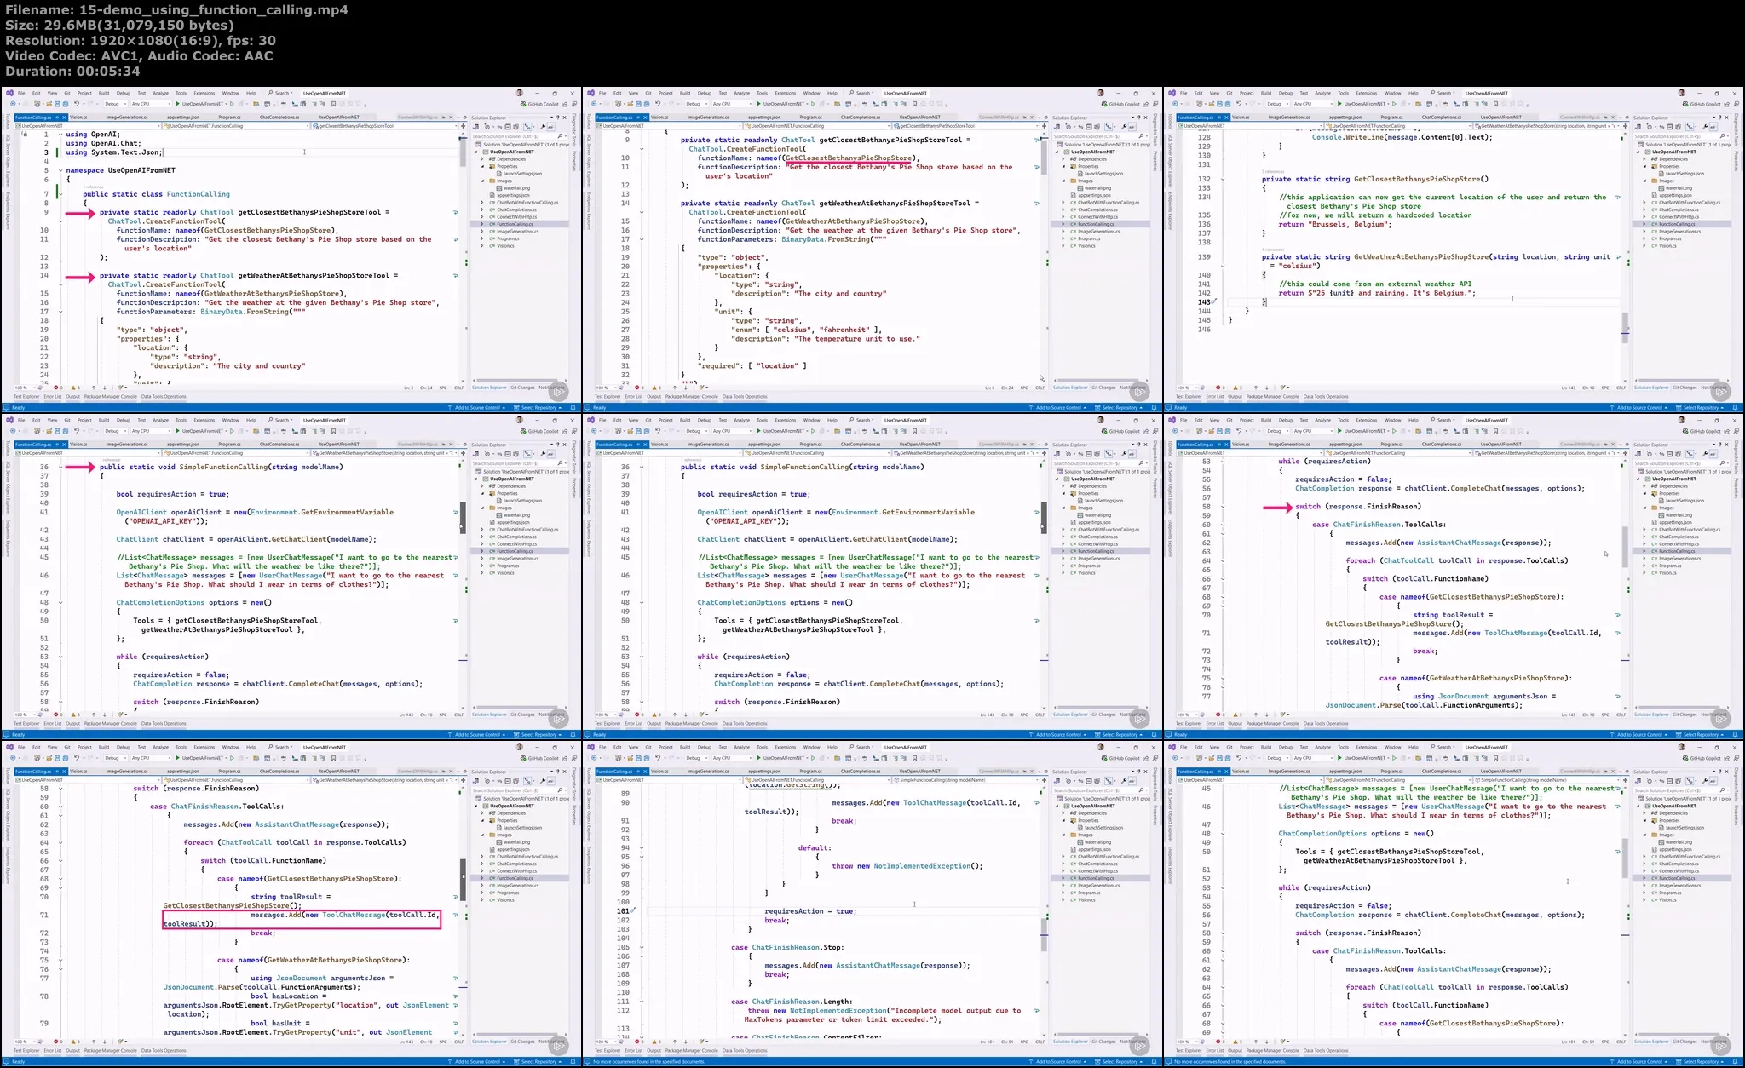Open the Git menu
The height and width of the screenshot is (1068, 1745).
click(x=66, y=93)
